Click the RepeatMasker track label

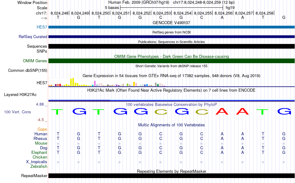[34, 176]
